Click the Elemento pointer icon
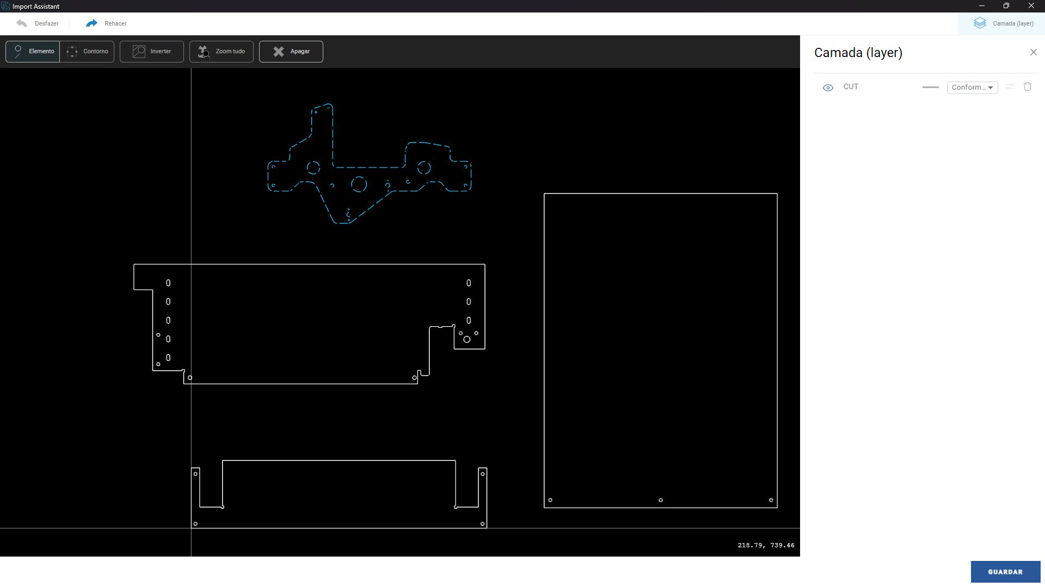 pos(18,52)
